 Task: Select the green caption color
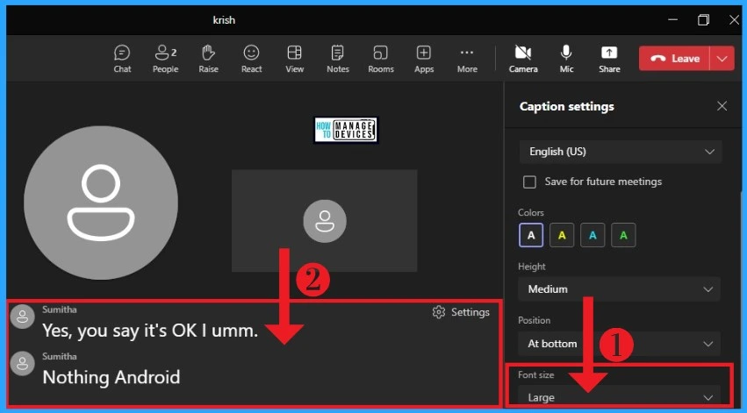tap(623, 235)
